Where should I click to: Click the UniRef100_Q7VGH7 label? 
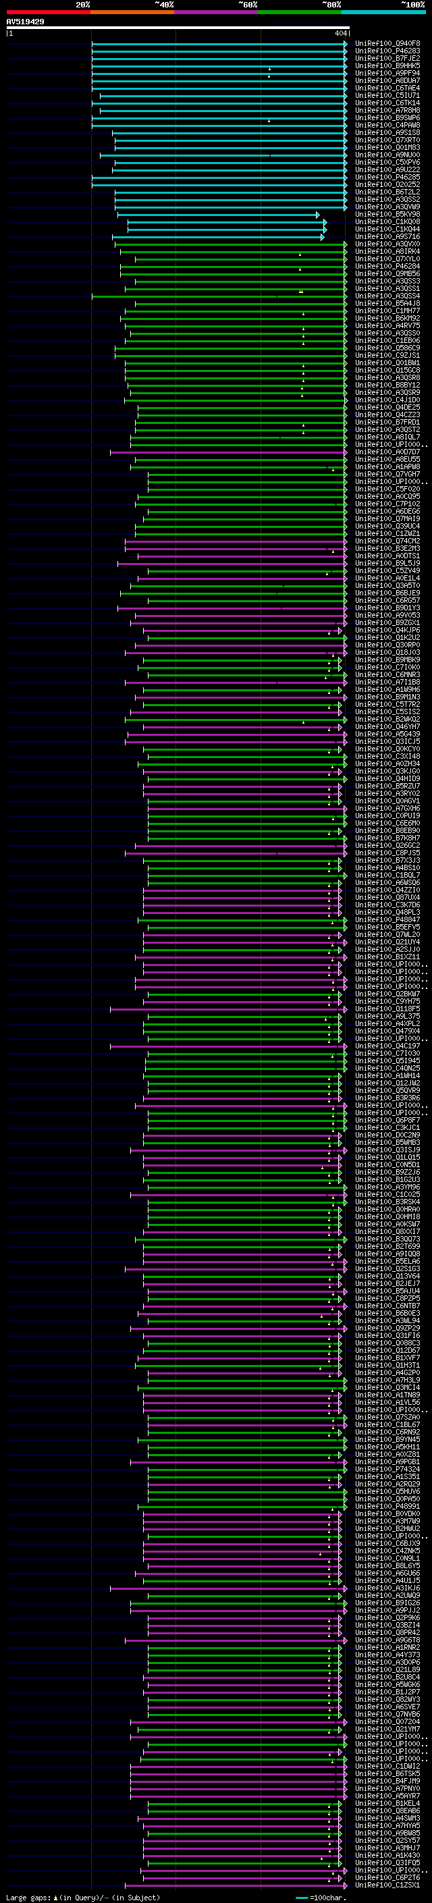(387, 475)
